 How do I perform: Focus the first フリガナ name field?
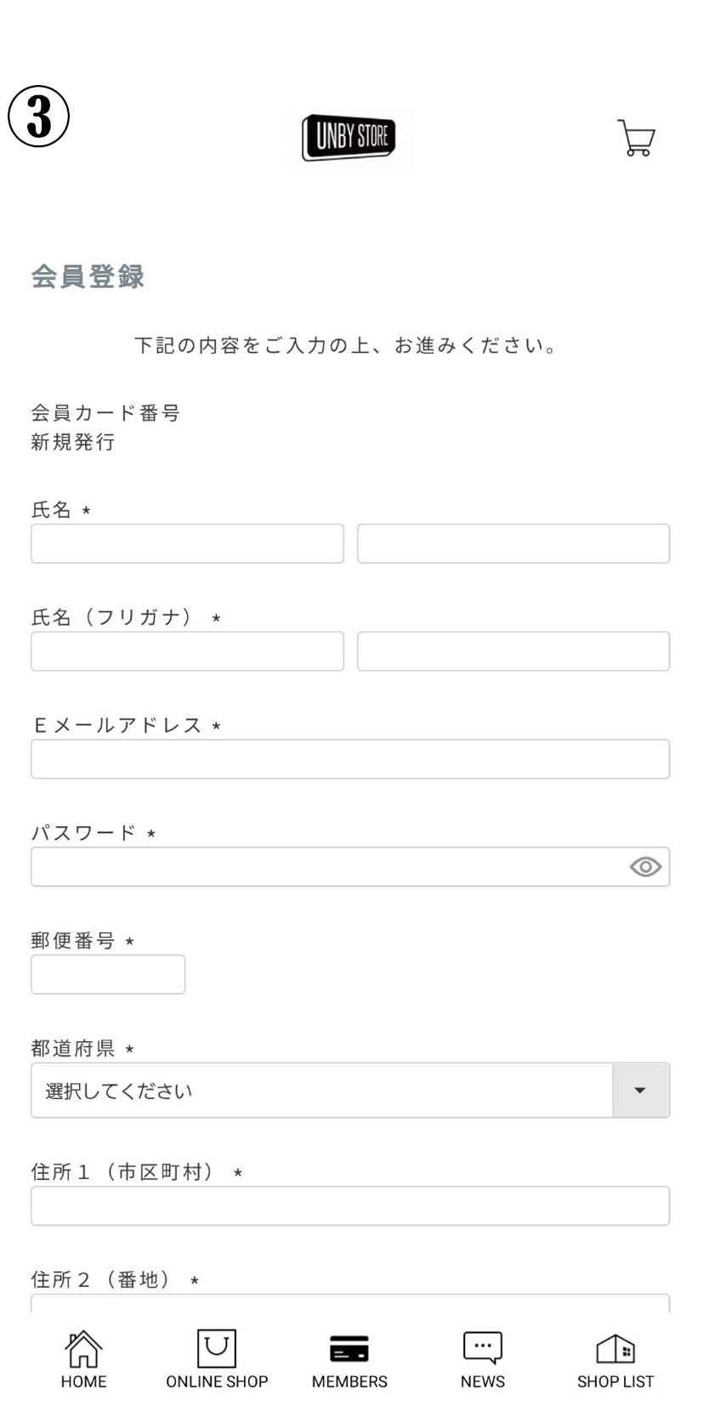coord(187,652)
